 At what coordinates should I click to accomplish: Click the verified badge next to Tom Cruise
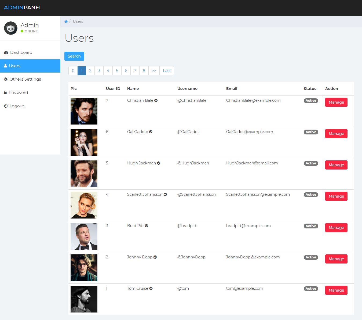point(151,288)
